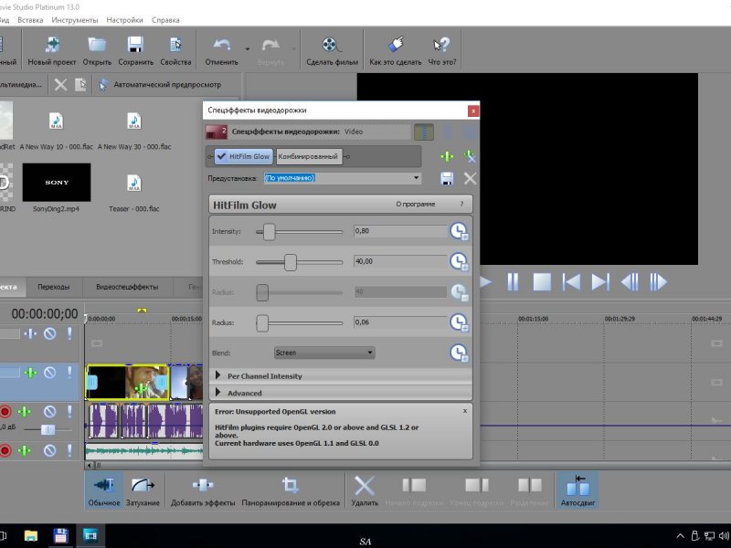This screenshot has width=731, height=548.
Task: Switch to the Обычное edit tool
Action: point(104,490)
